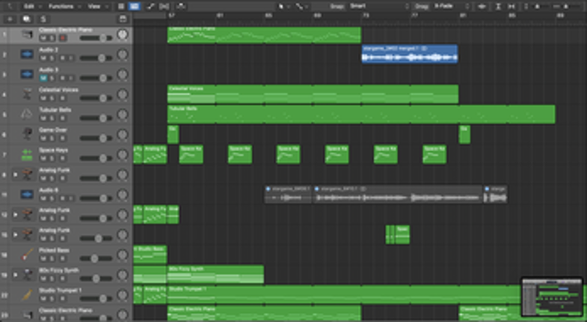Viewport: 587px width, 322px height.
Task: Select the 80s Fizzy Synth region
Action: (x=215, y=274)
